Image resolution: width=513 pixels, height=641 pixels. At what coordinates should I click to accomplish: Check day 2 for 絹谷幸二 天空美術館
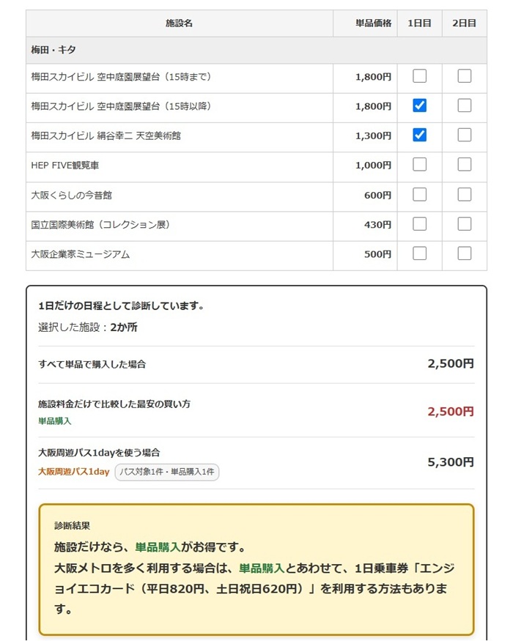click(x=465, y=135)
